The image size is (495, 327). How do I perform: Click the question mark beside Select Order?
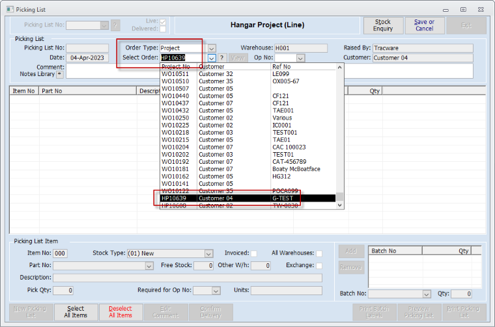pos(222,58)
